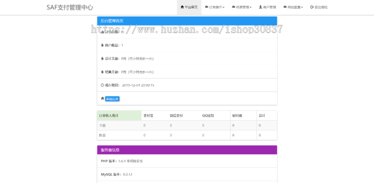The height and width of the screenshot is (183, 374).
Task: Expand the 订单操作 dropdown menu
Action: 215,7
